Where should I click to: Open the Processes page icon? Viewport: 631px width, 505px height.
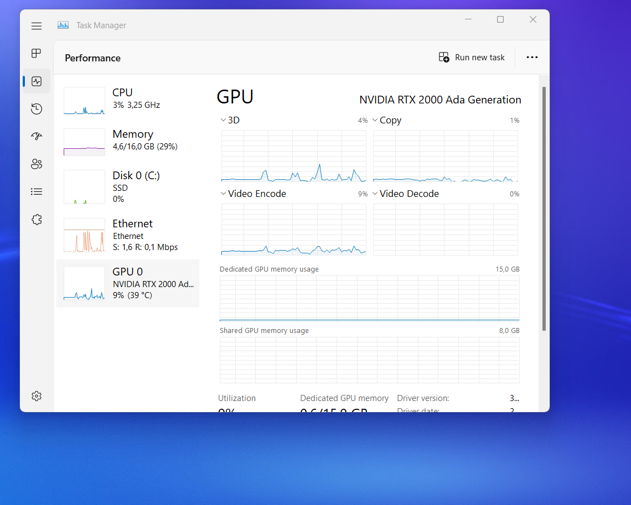[x=37, y=53]
